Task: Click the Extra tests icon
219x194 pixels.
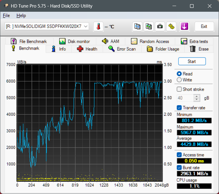Action: click(184, 41)
